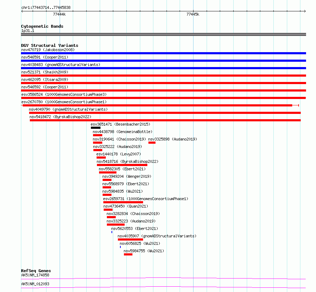Click the red bar of nsv5418716
This screenshot has height=292, width=316.
coord(122,165)
